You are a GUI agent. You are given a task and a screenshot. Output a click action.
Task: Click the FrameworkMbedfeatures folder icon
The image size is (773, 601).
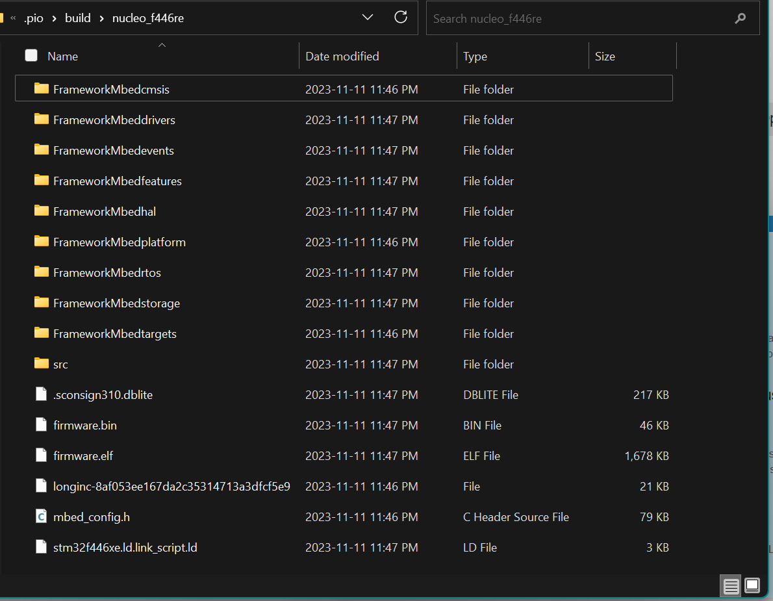click(x=42, y=181)
